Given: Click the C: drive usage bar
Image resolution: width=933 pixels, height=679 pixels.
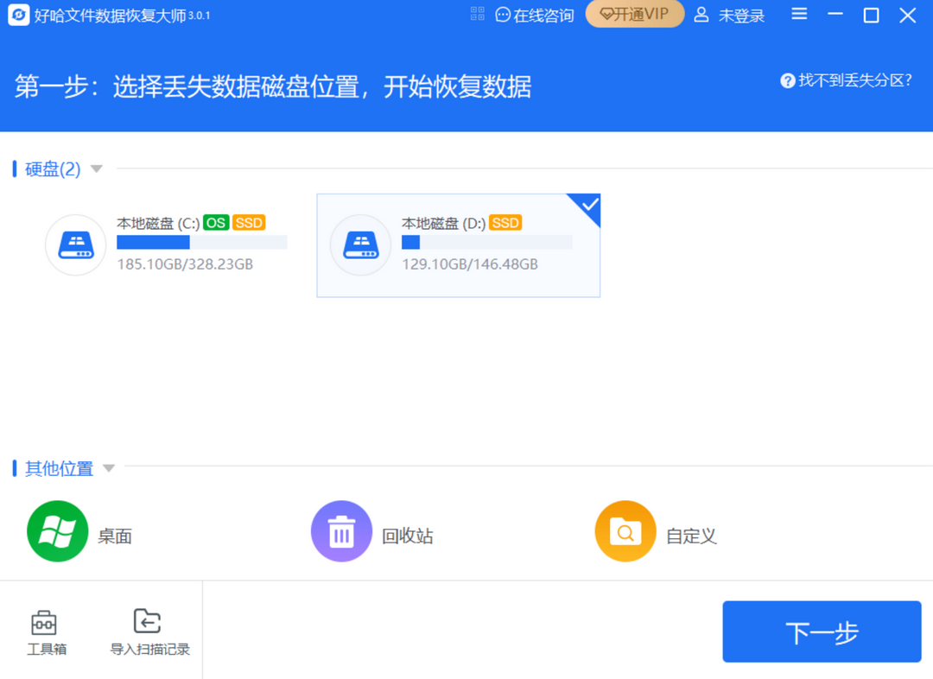Looking at the screenshot, I should pos(201,243).
